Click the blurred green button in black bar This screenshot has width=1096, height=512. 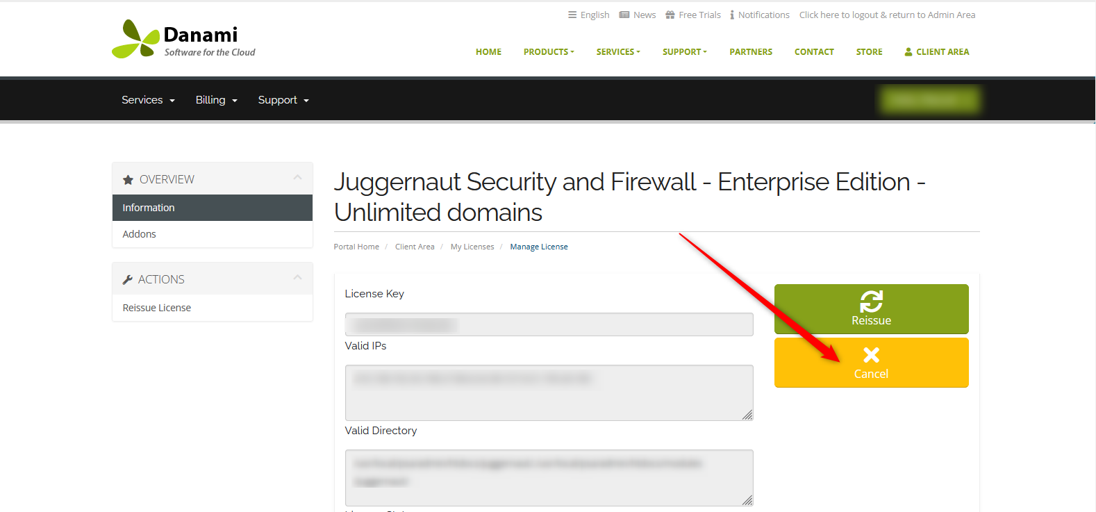coord(929,100)
